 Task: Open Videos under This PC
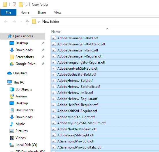(20, 138)
